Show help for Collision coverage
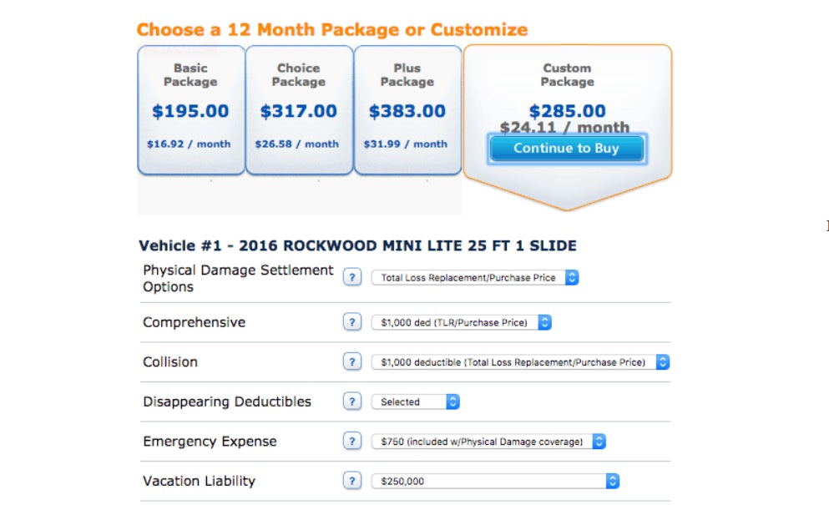The height and width of the screenshot is (505, 829). pyautogui.click(x=352, y=361)
